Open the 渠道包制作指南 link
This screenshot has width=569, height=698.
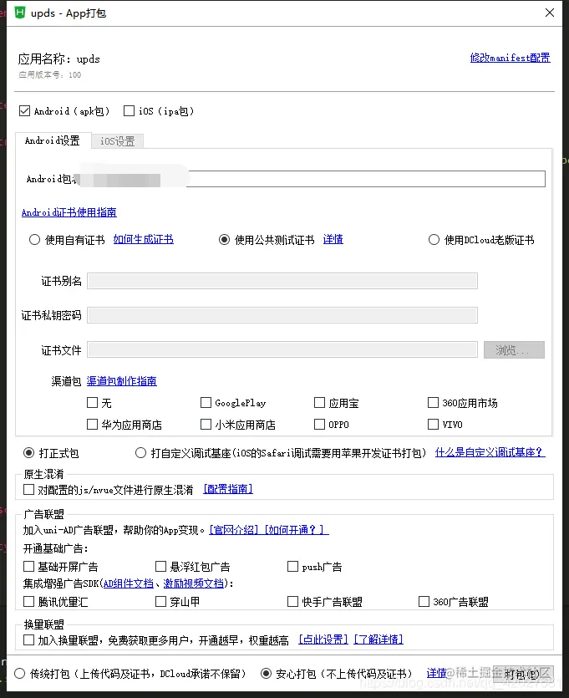click(121, 381)
